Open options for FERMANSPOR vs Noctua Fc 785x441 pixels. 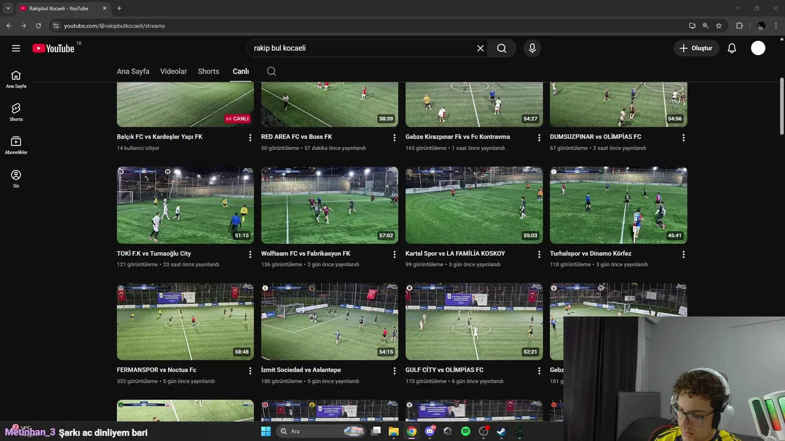[x=250, y=371]
